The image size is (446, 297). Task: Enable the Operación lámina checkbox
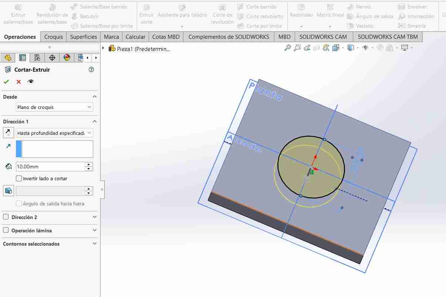pos(6,230)
